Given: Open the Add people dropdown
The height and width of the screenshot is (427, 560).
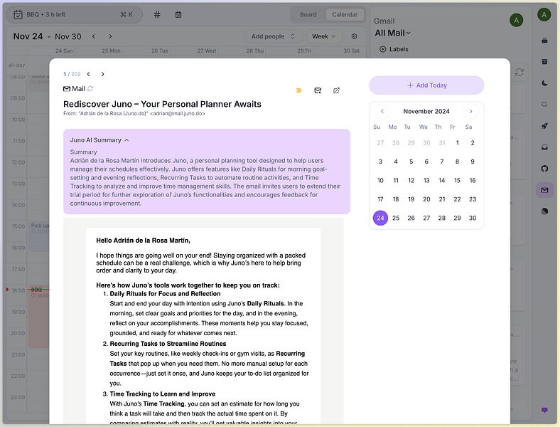Looking at the screenshot, I should pyautogui.click(x=273, y=36).
